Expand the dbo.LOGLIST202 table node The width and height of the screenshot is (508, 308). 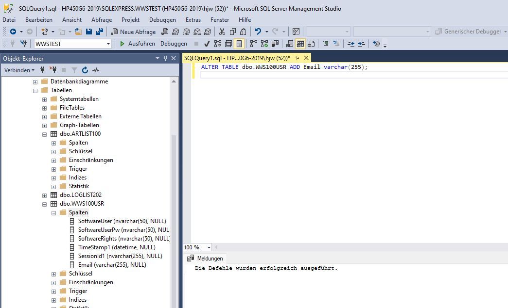44,195
